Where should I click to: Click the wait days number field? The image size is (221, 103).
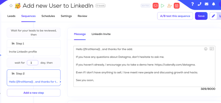click(x=33, y=63)
